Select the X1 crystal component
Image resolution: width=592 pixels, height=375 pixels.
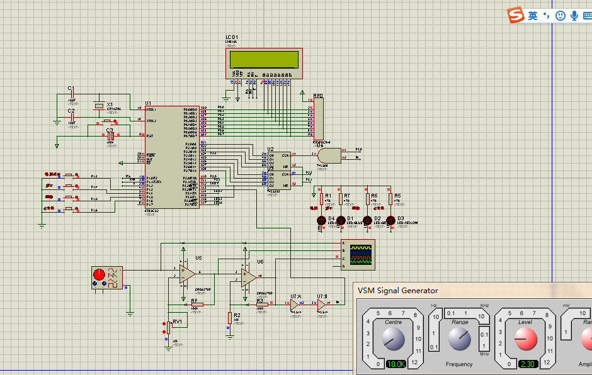(x=98, y=106)
